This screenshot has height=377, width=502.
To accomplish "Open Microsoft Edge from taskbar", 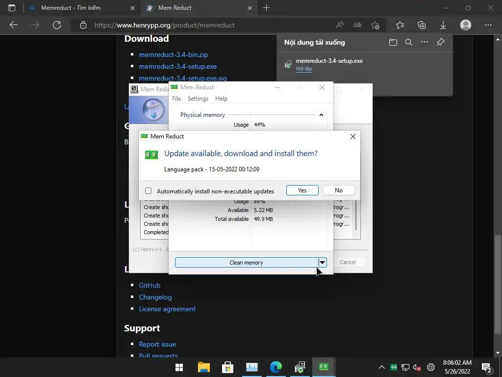I will tap(276, 367).
